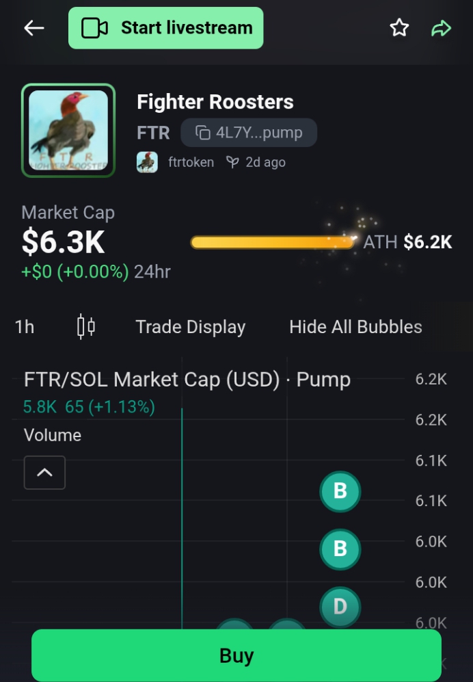Open the 1h timeframe selector
The image size is (473, 682).
pyautogui.click(x=25, y=327)
